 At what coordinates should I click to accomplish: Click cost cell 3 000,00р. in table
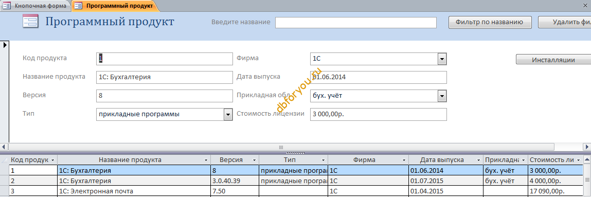pos(556,171)
